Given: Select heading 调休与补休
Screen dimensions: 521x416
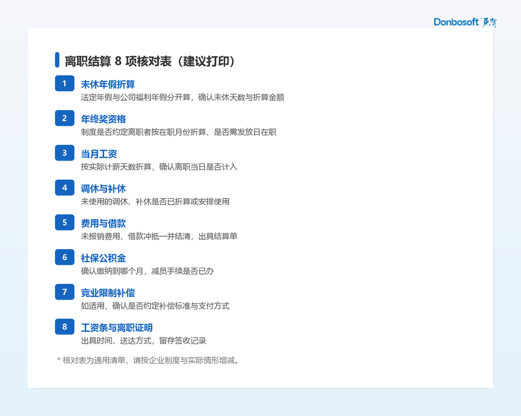Looking at the screenshot, I should [104, 188].
